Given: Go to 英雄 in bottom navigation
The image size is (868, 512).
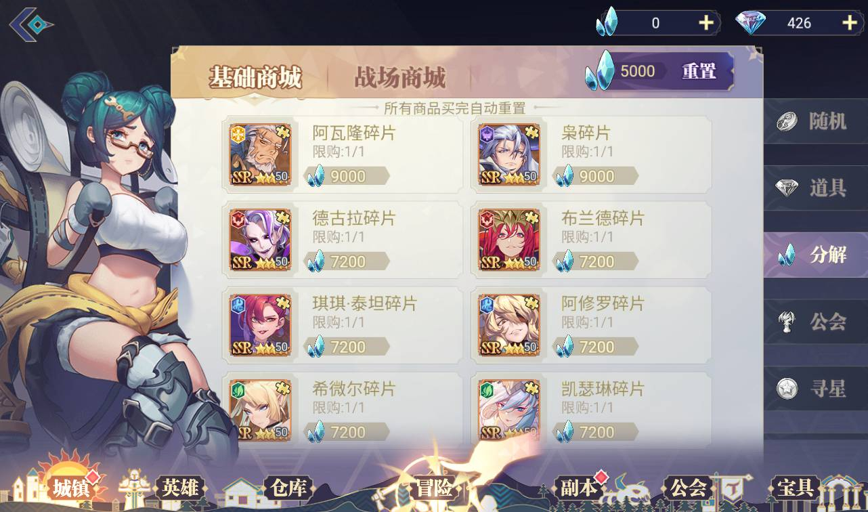Looking at the screenshot, I should tap(179, 488).
